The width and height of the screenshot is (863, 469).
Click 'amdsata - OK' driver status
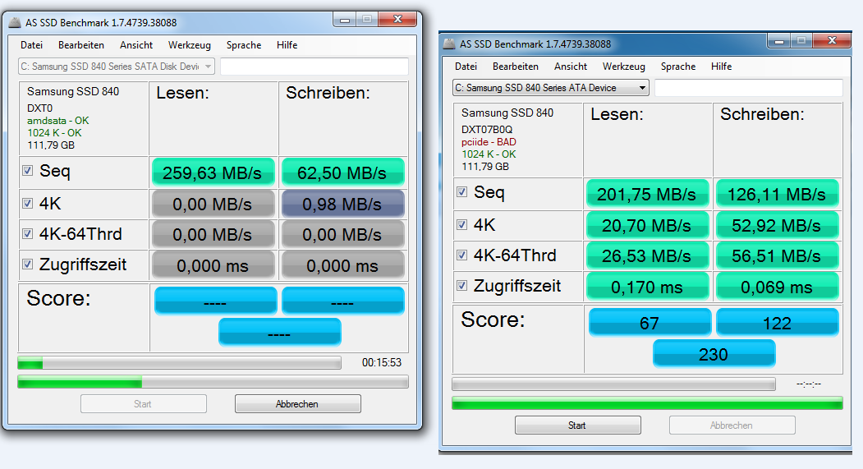pos(57,121)
